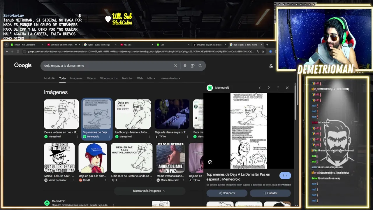Viewport: 373px width, 210px height.
Task: Open new browser tab with plus icon
Action: pyautogui.click(x=267, y=45)
